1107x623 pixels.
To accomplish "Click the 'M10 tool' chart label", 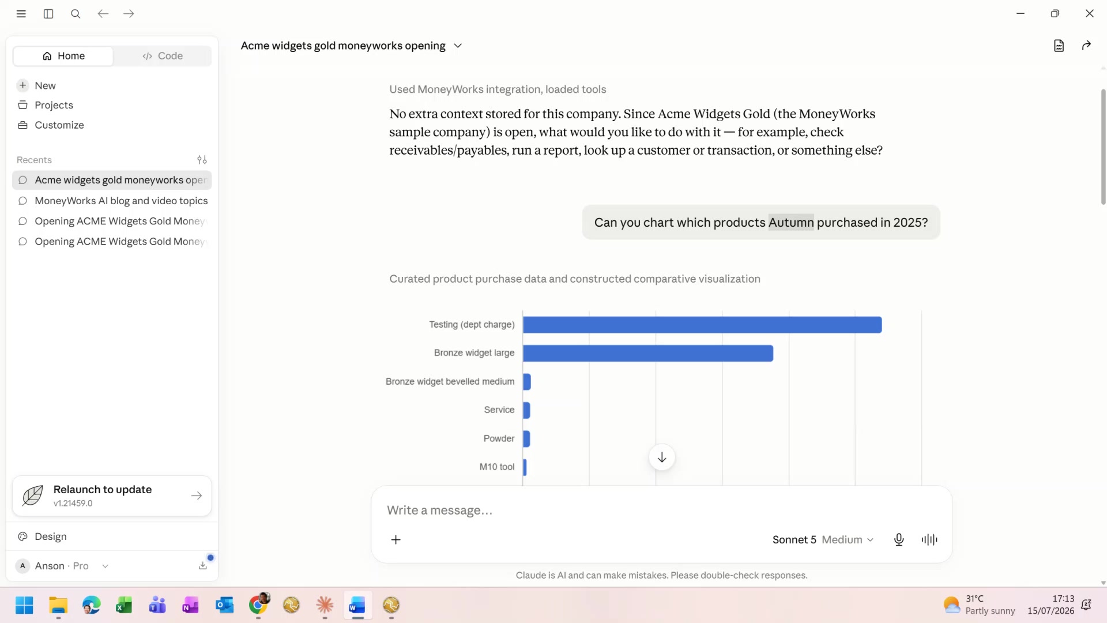I will [497, 467].
